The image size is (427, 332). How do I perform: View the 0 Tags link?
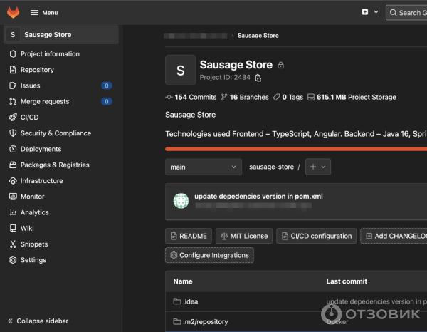[288, 97]
